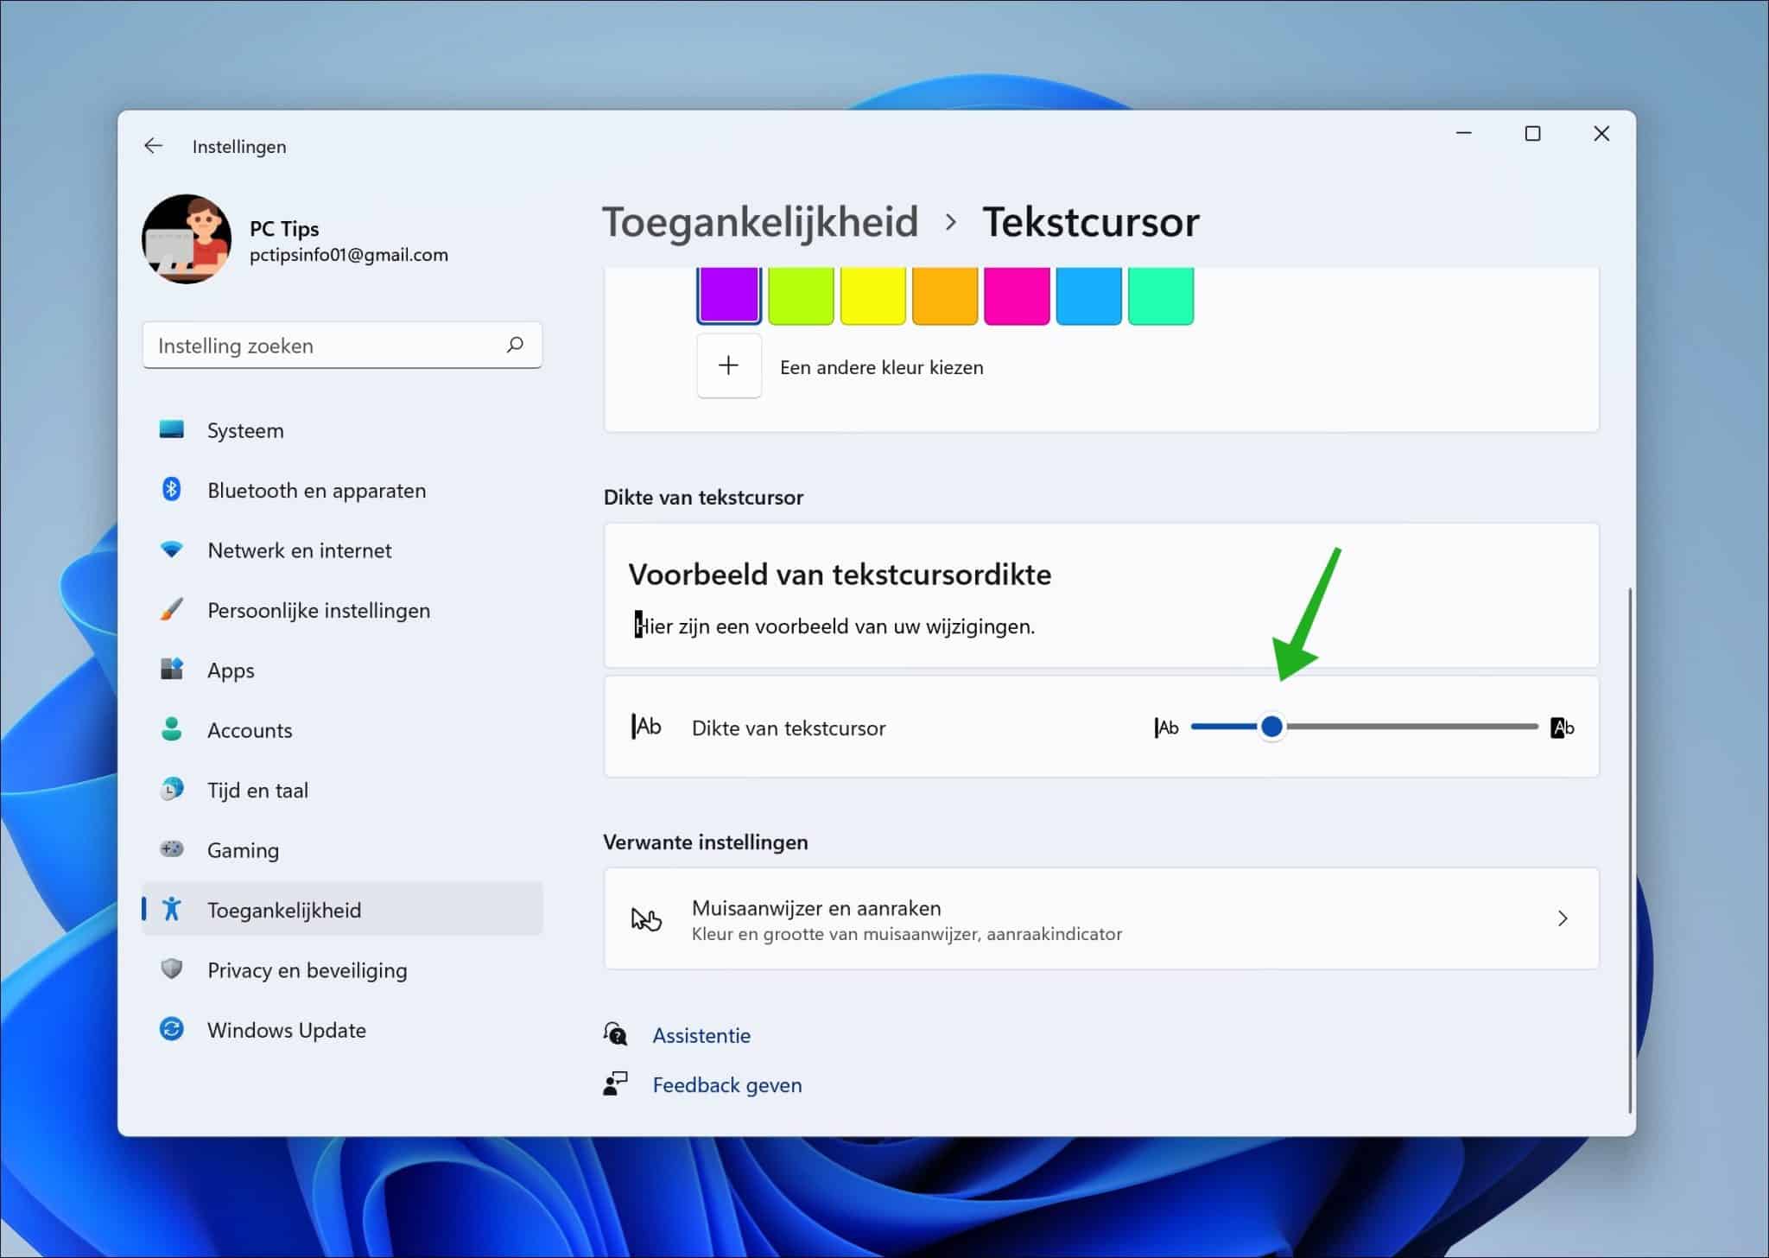Navigate back using the arrow
1769x1258 pixels.
click(x=154, y=145)
